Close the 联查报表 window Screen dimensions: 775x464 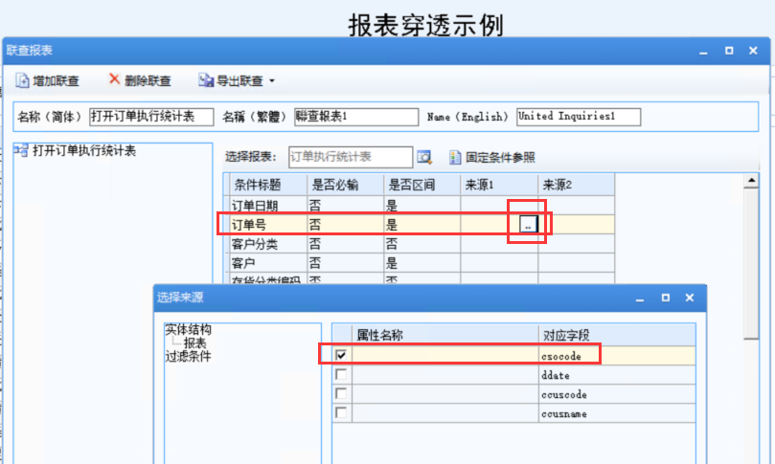pyautogui.click(x=753, y=51)
